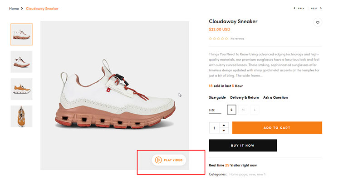The image size is (363, 186).
Task: Click the quantity input field
Action: point(214,128)
